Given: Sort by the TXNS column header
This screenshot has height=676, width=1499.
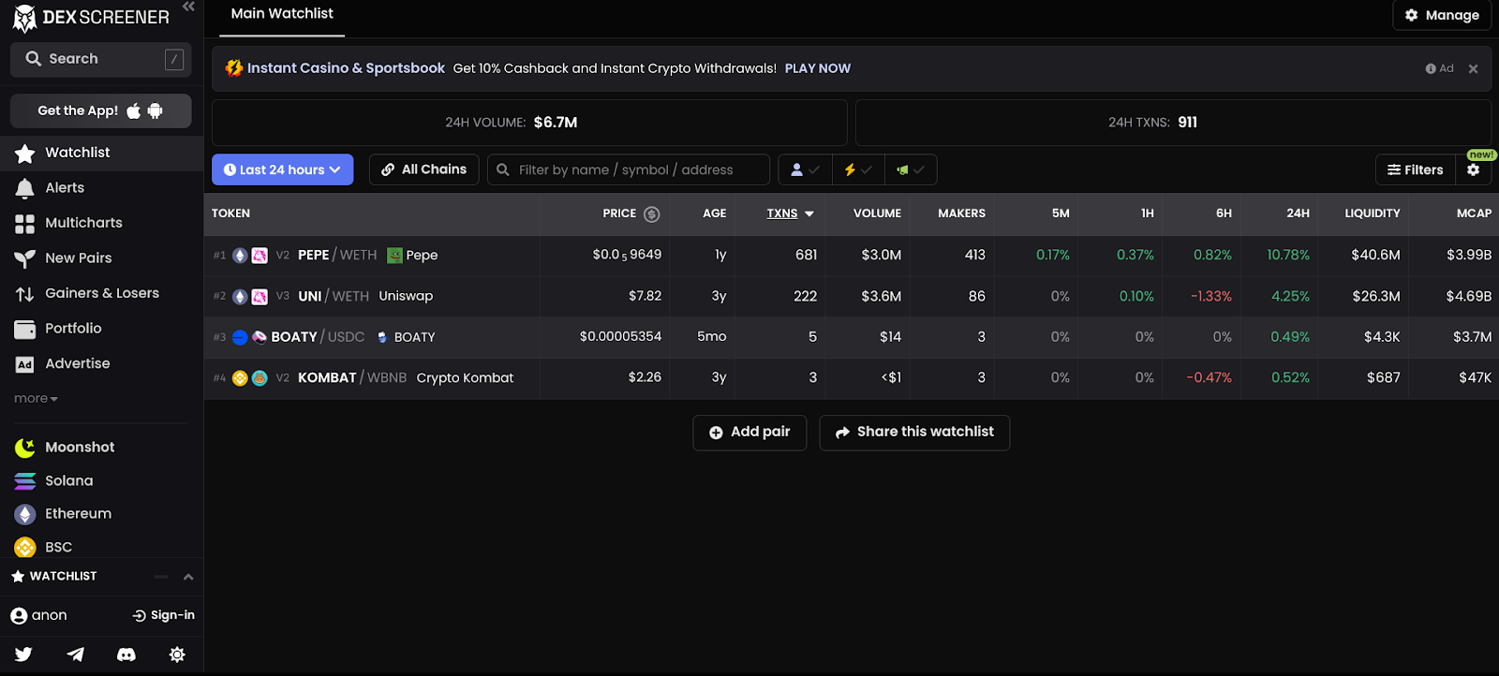Looking at the screenshot, I should click(790, 213).
